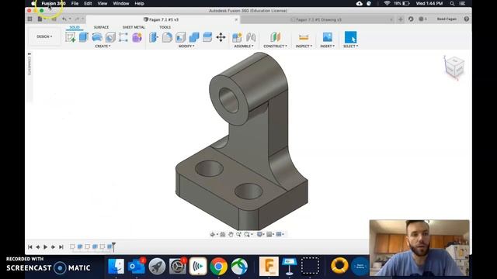Screen dimensions: 497x279
Task: Undo the last action
Action: point(64,19)
